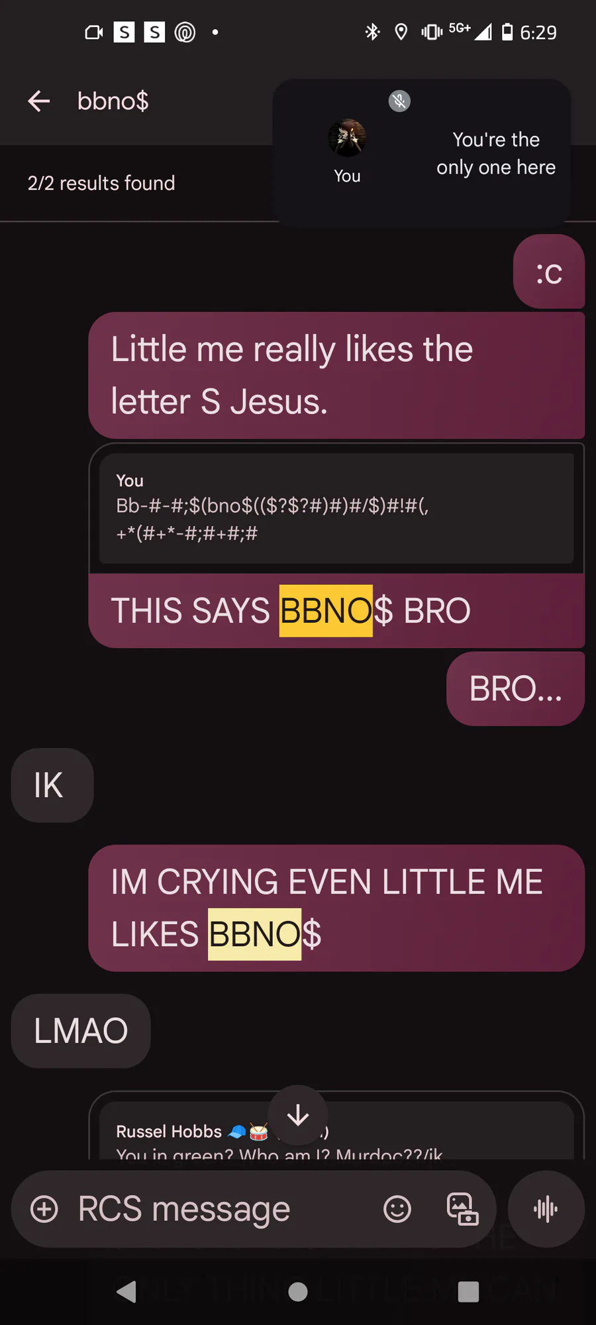The height and width of the screenshot is (1325, 596).
Task: Tap the voice message waveform button
Action: (546, 1209)
